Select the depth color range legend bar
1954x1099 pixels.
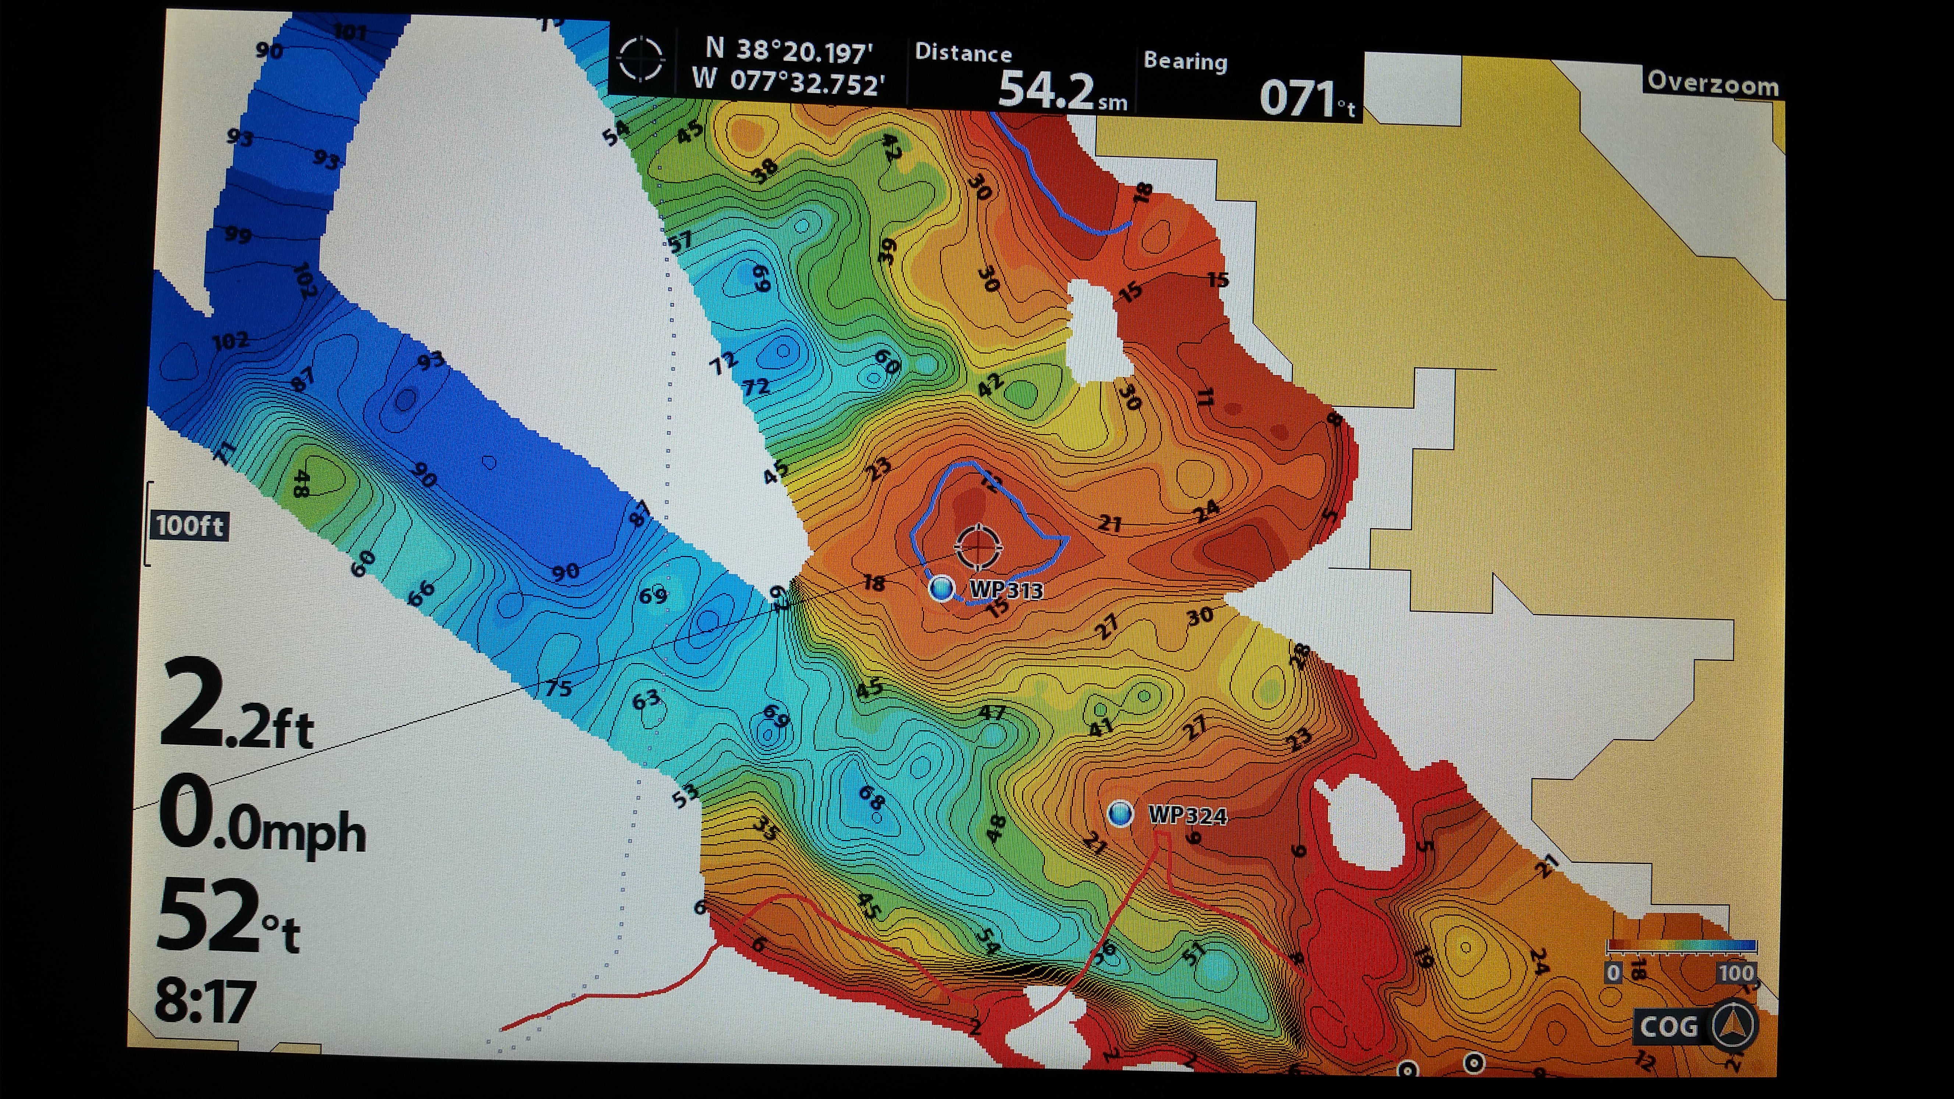click(1682, 946)
